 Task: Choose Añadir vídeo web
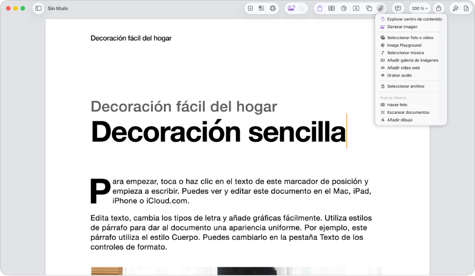pyautogui.click(x=411, y=68)
